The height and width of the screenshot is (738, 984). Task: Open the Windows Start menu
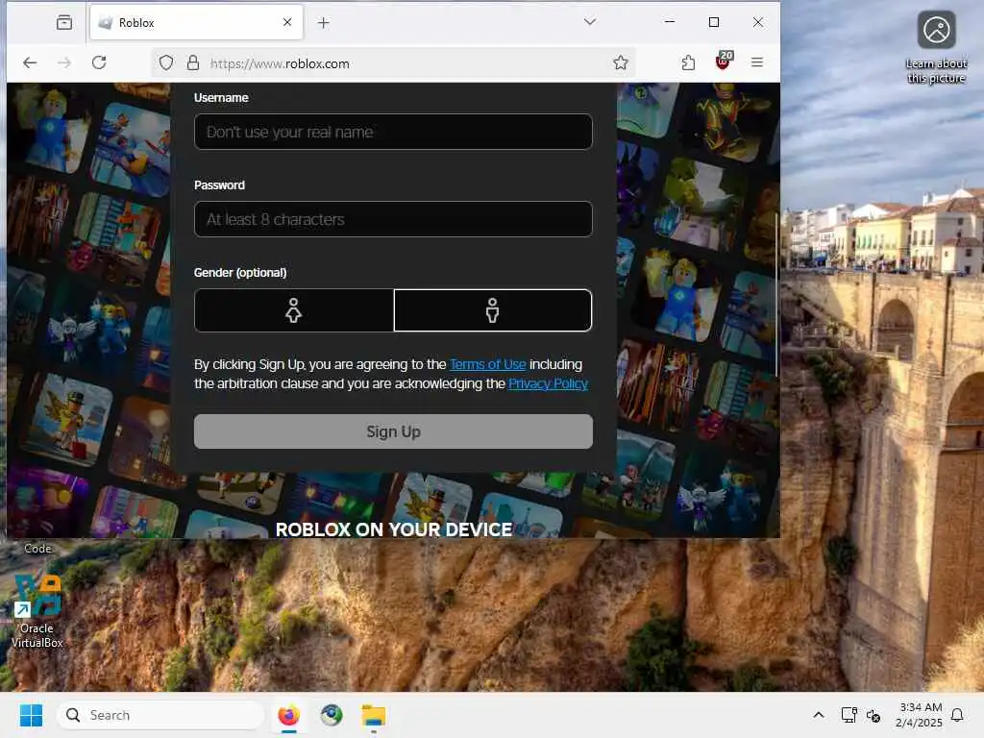(x=31, y=715)
